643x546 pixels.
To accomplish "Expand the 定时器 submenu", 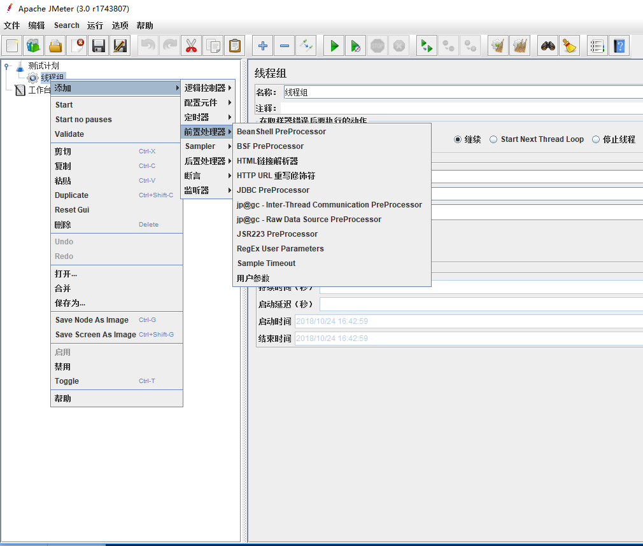I will point(208,117).
